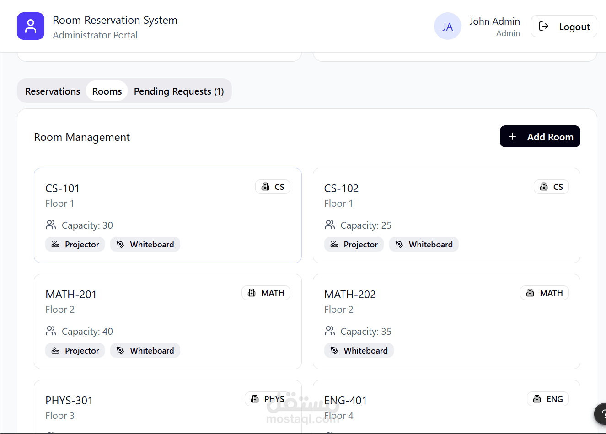606x434 pixels.
Task: Open the Pending Requests tab
Action: pos(179,91)
